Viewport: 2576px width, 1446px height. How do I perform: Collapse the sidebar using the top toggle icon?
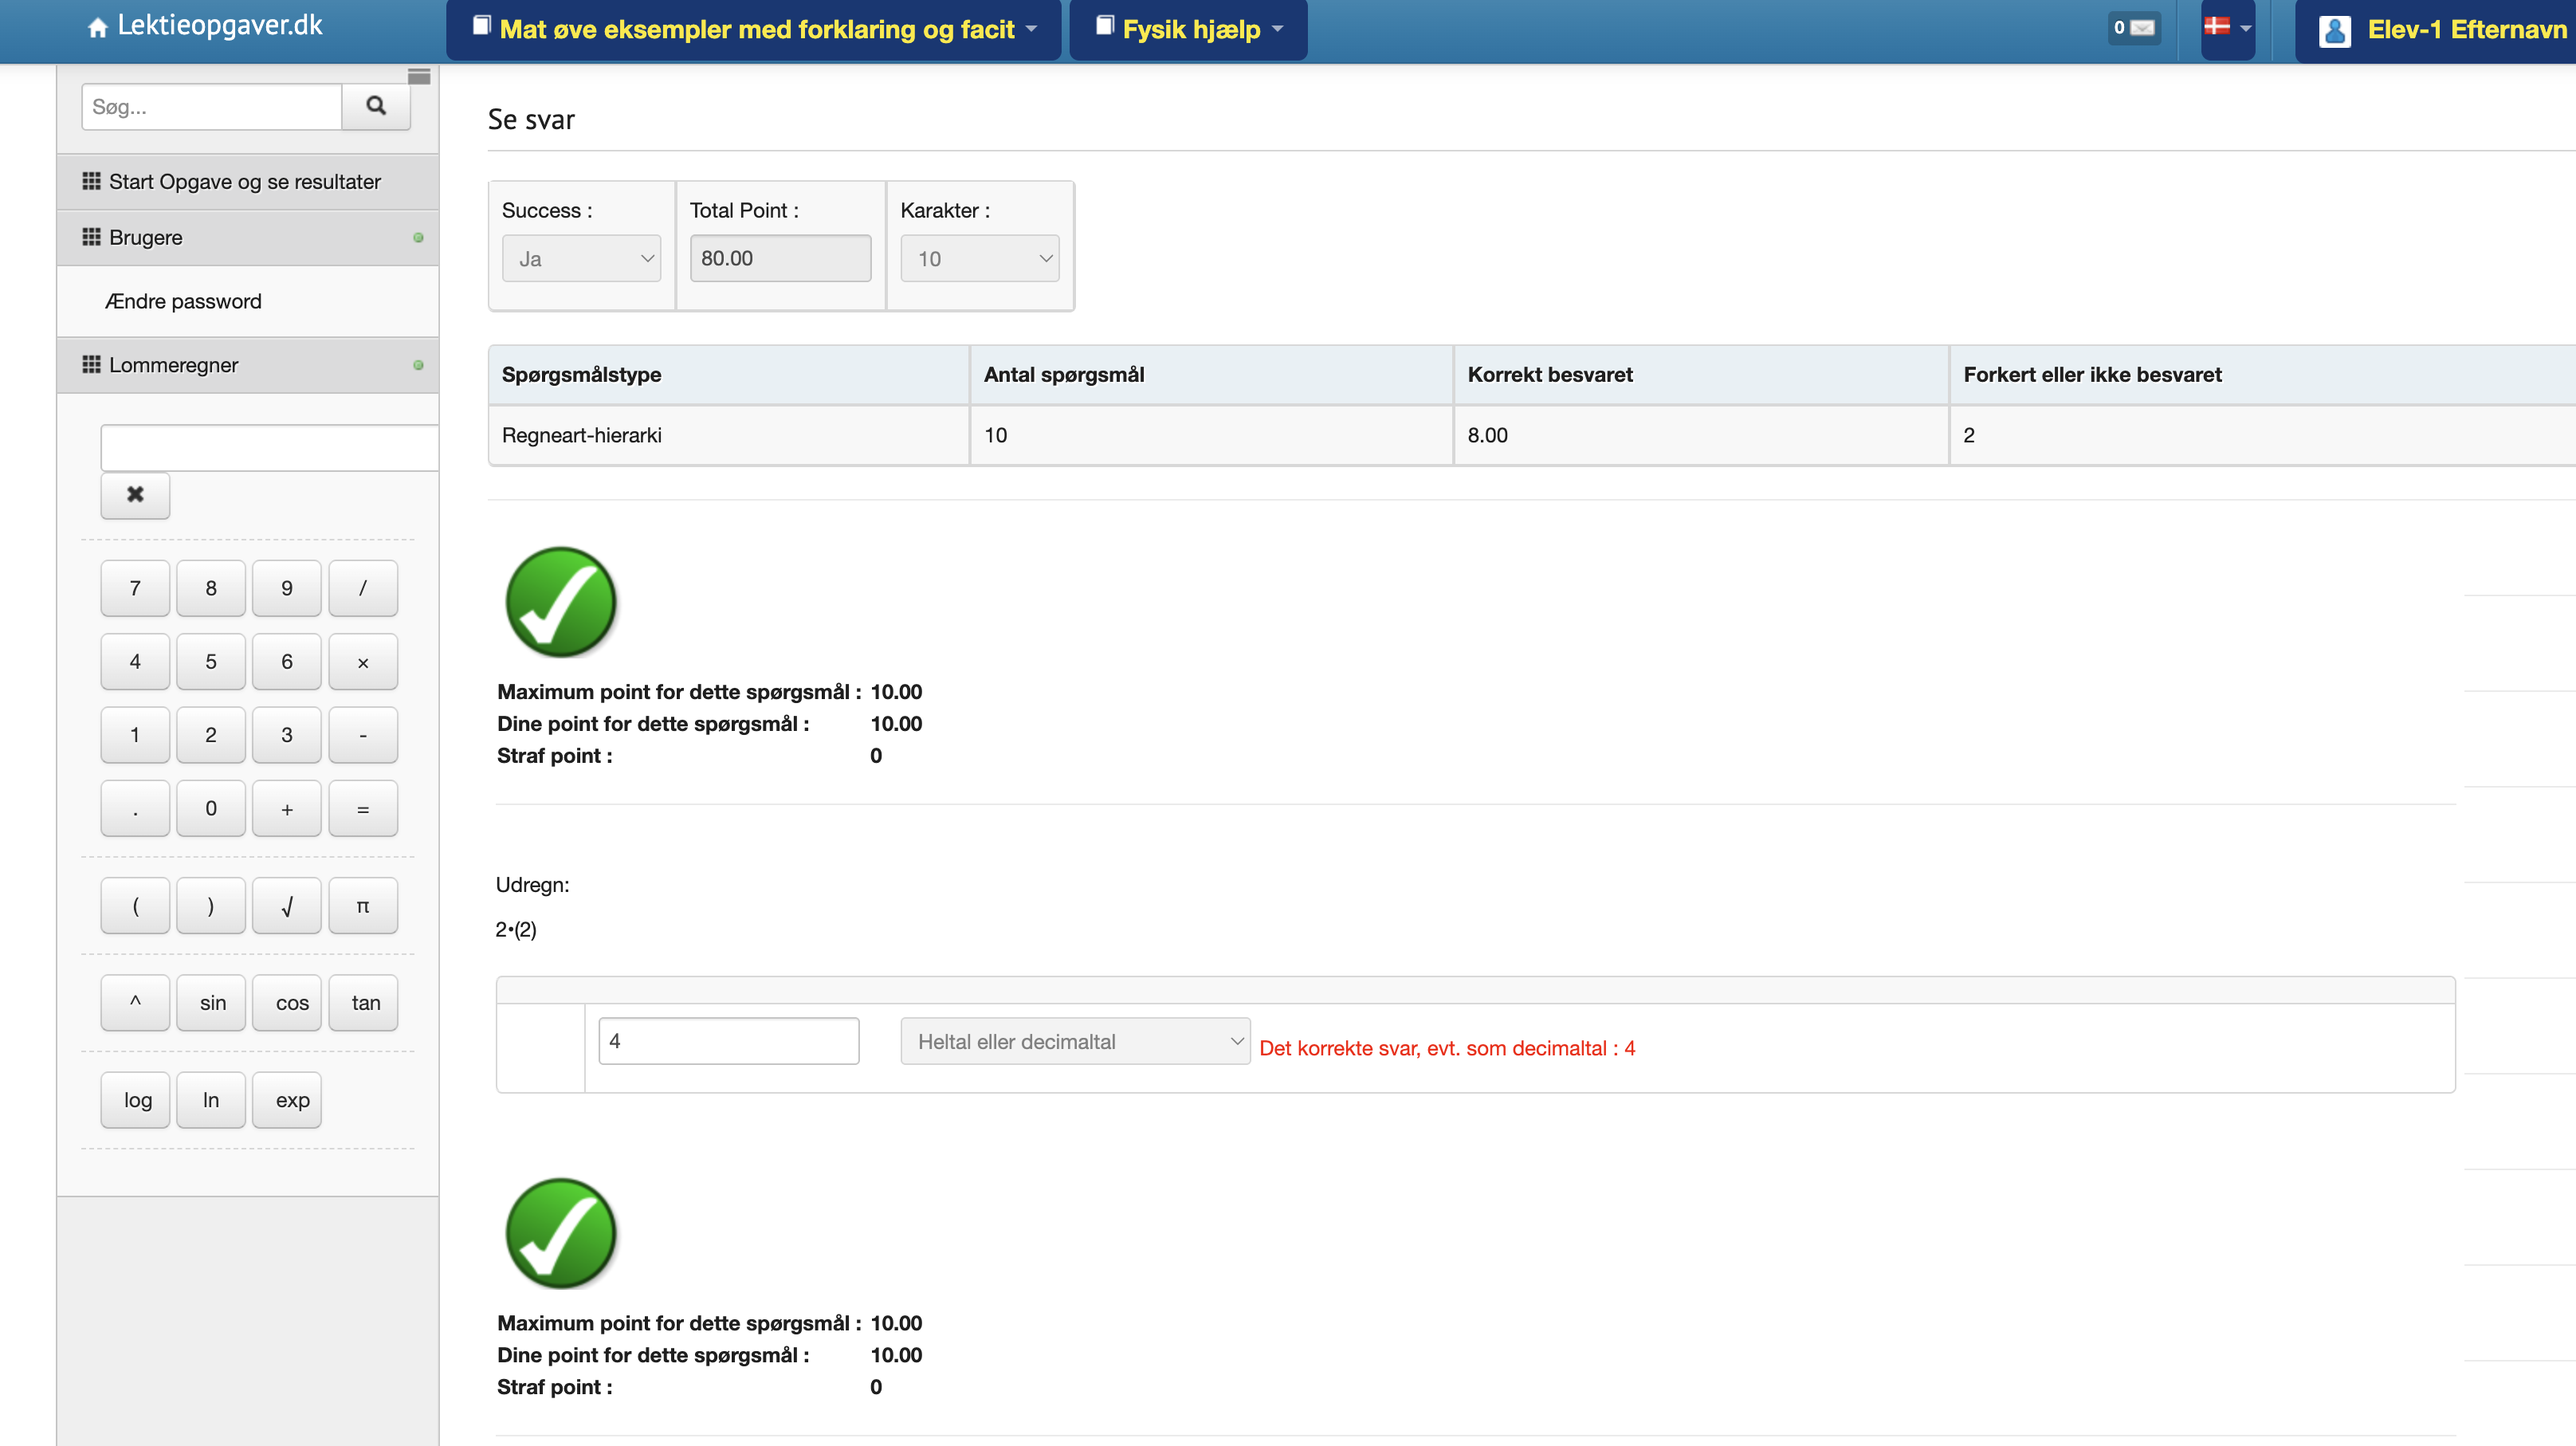click(x=419, y=77)
